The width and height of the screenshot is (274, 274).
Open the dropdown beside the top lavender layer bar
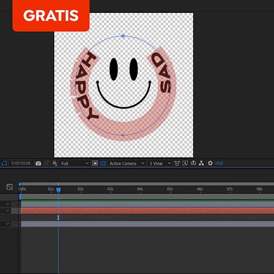click(8, 204)
